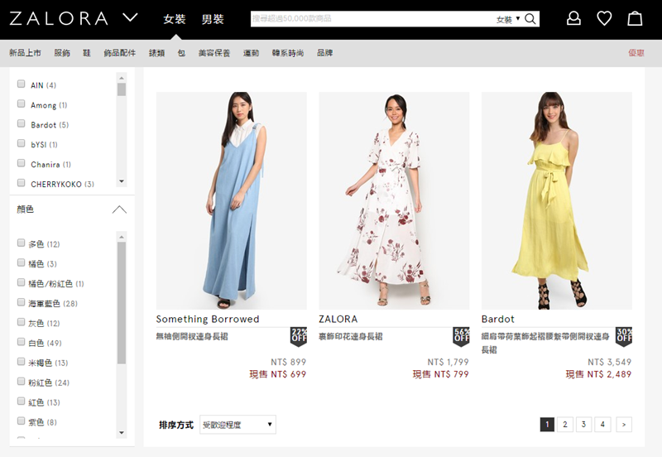Click the ZALORA logo
The height and width of the screenshot is (457, 662).
(58, 18)
